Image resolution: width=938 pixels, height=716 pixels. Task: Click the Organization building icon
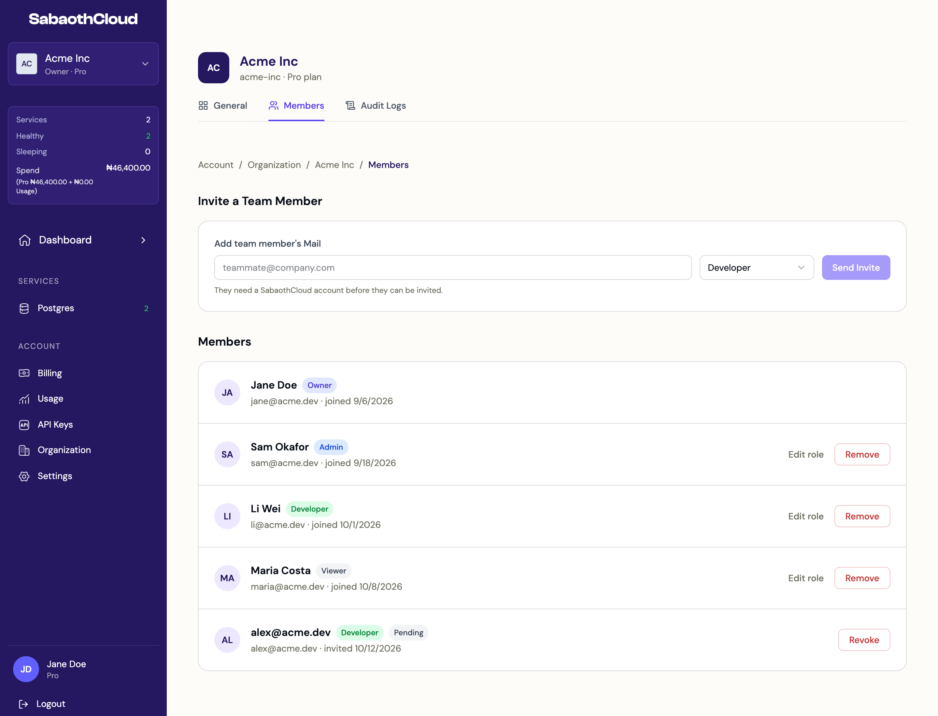pyautogui.click(x=24, y=450)
